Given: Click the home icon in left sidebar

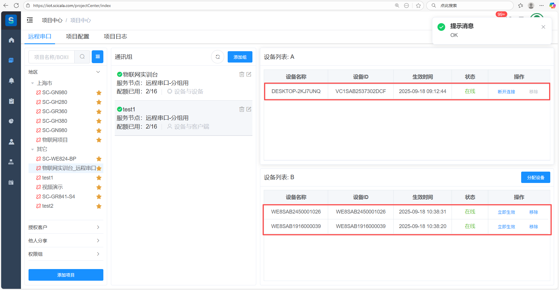Looking at the screenshot, I should point(11,40).
